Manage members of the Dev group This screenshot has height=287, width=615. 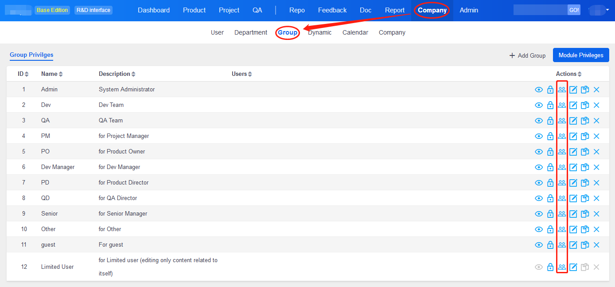[x=562, y=105]
